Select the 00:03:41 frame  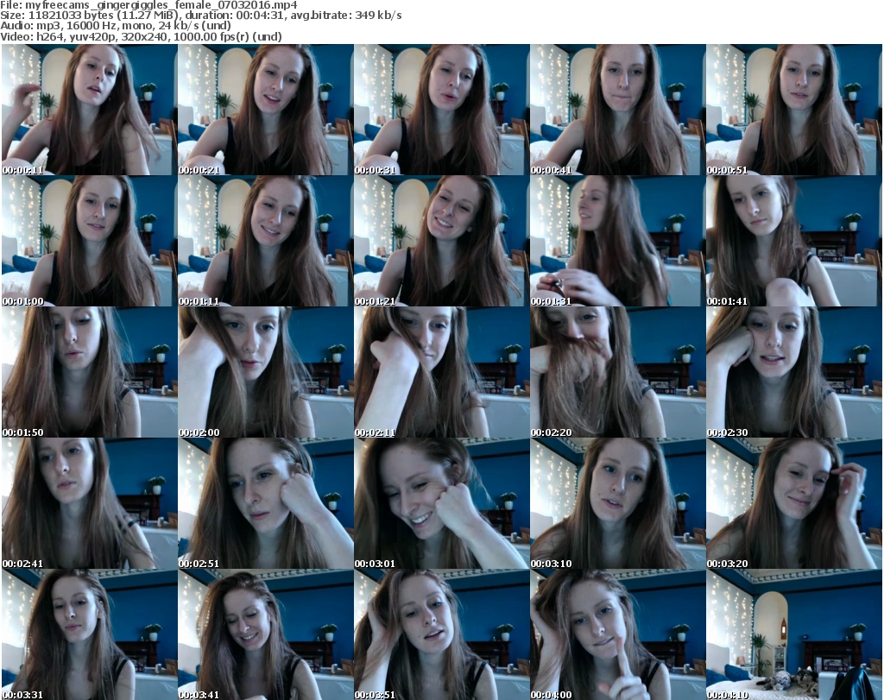coord(264,634)
